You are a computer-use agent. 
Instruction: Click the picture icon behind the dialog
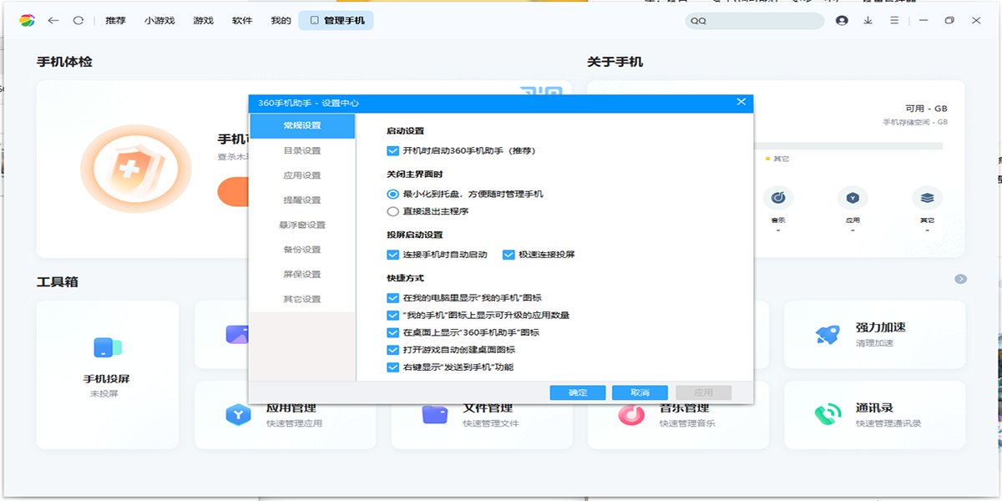click(x=237, y=335)
